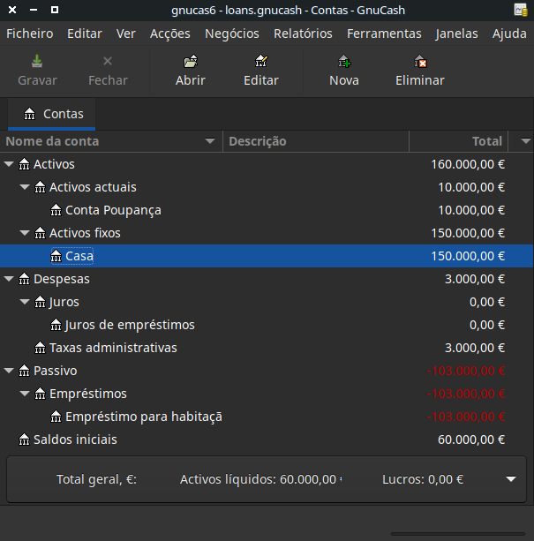Minimize the GnuCash window
This screenshot has width=534, height=541.
[34, 10]
